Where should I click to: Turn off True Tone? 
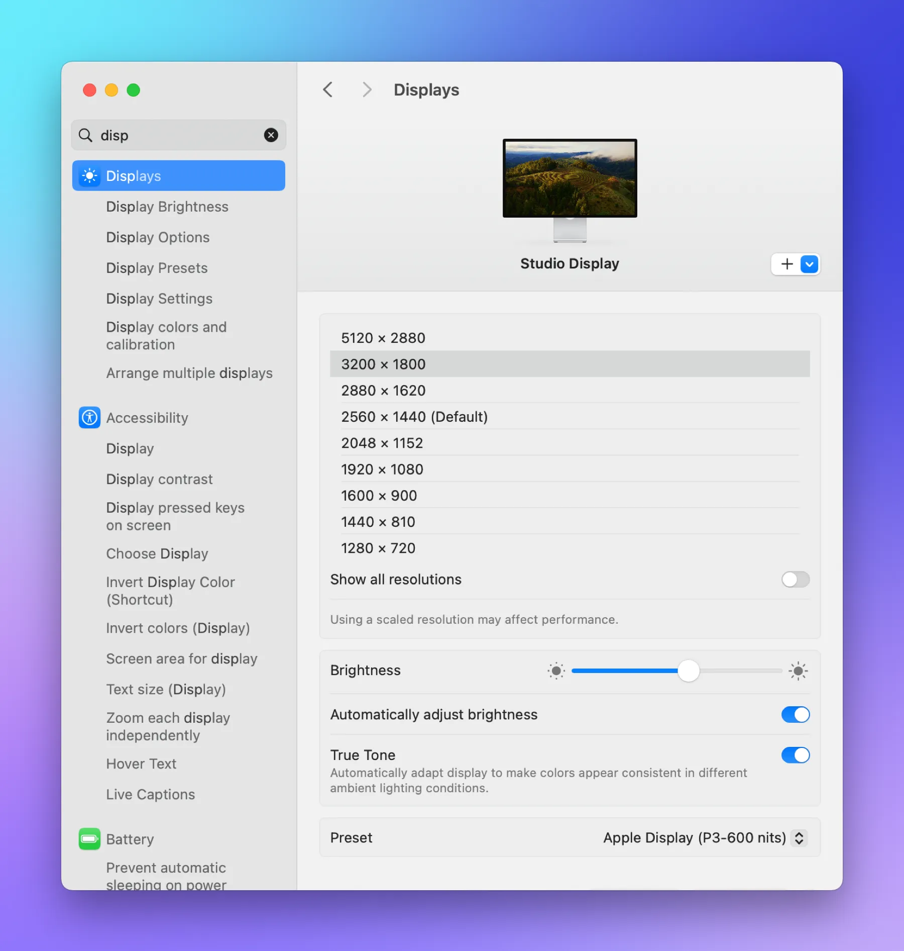pyautogui.click(x=795, y=755)
